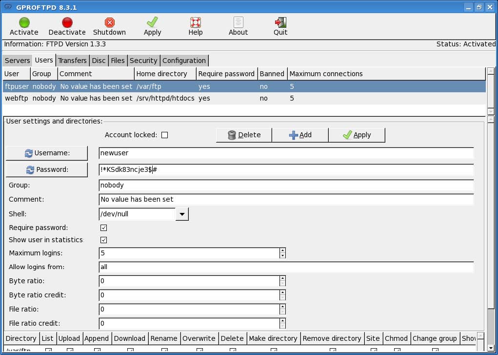Sort by the Group column header
This screenshot has height=355, width=498.
[44, 74]
